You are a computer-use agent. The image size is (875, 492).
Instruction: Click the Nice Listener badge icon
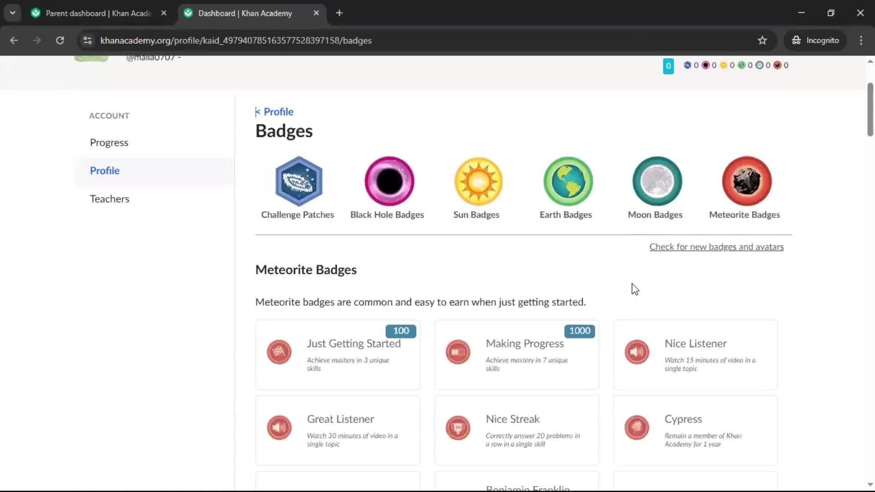click(637, 352)
